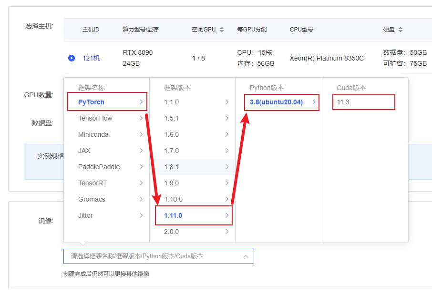Collapse the image selector dropdown arrow
432x294 pixels.
tap(246, 256)
